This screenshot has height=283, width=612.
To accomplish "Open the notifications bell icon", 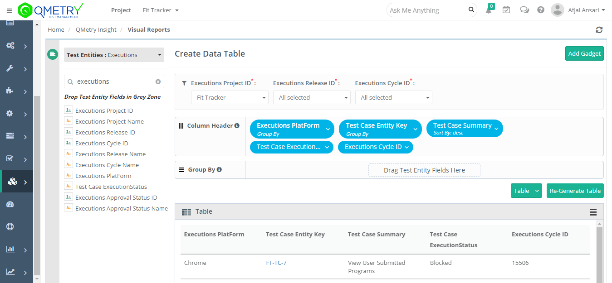I will pos(489,10).
